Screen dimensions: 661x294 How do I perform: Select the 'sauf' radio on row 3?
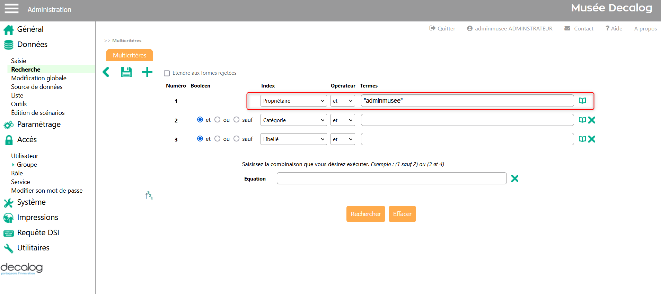[x=236, y=139]
